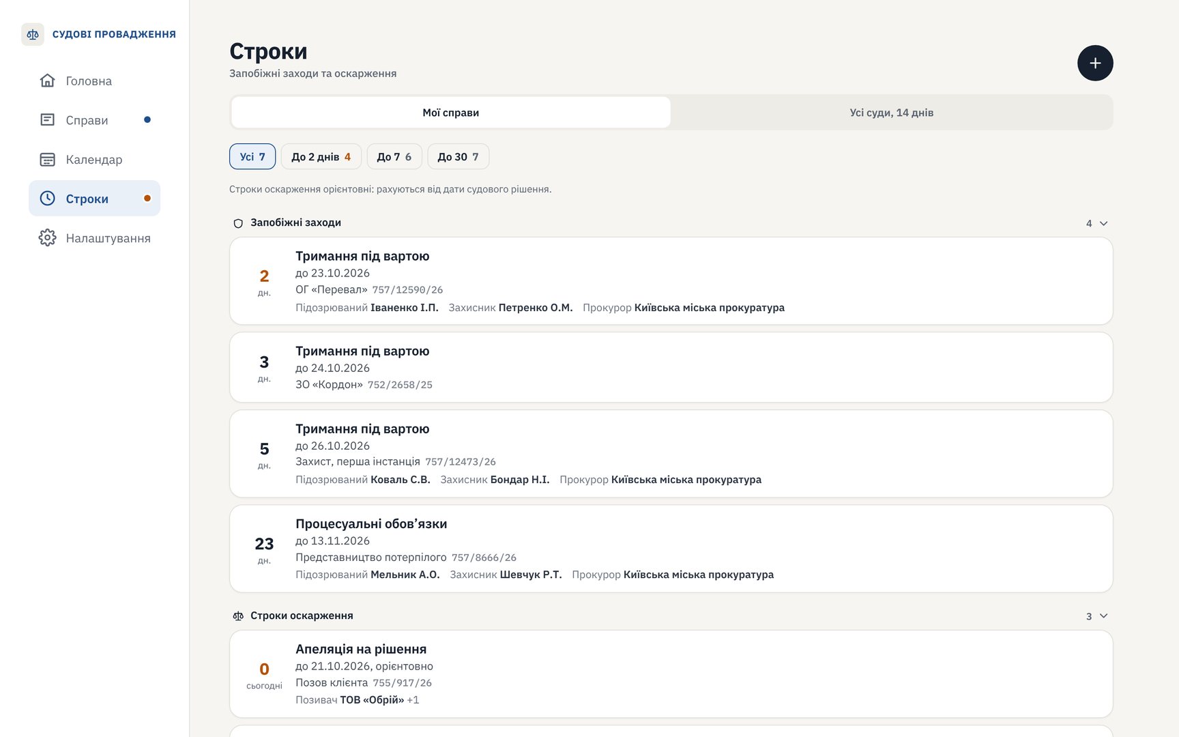
Task: Select the До 2 днів filter chip
Action: tap(321, 156)
